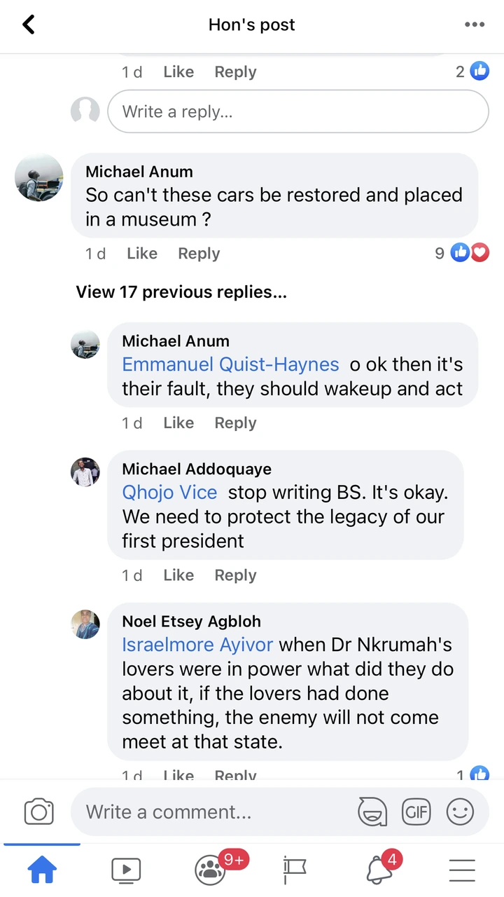The height and width of the screenshot is (897, 504).
Task: Open the Video tab in bottom navigation
Action: click(126, 870)
